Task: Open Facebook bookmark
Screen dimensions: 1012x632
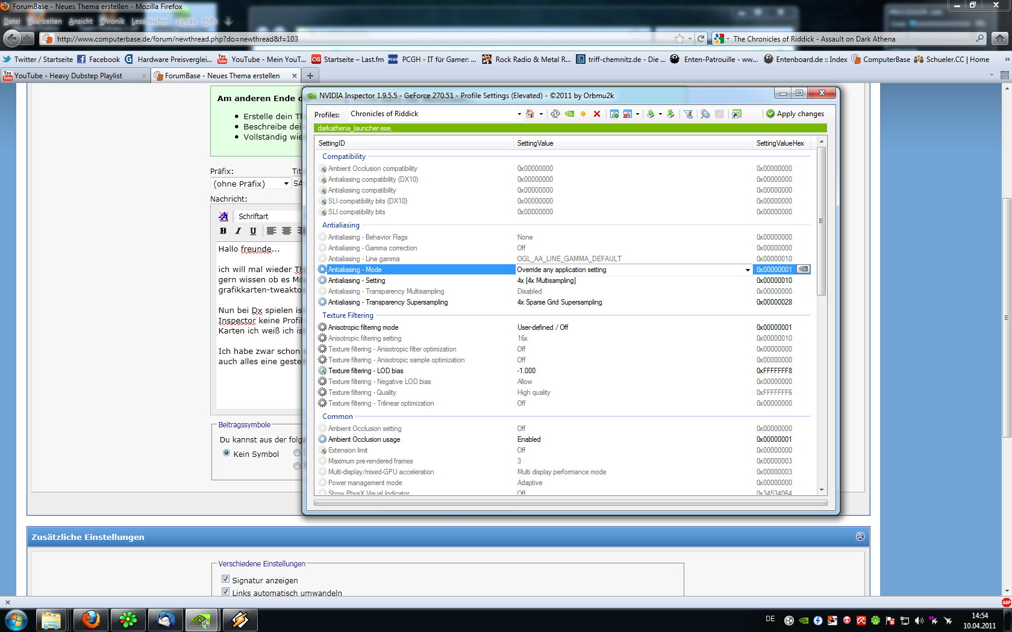Action: click(x=99, y=59)
